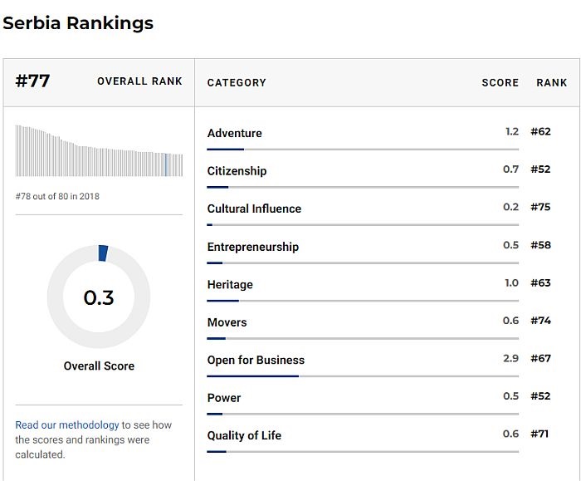Select the Open for Business category
Viewport: 581px width, 481px height.
256,360
